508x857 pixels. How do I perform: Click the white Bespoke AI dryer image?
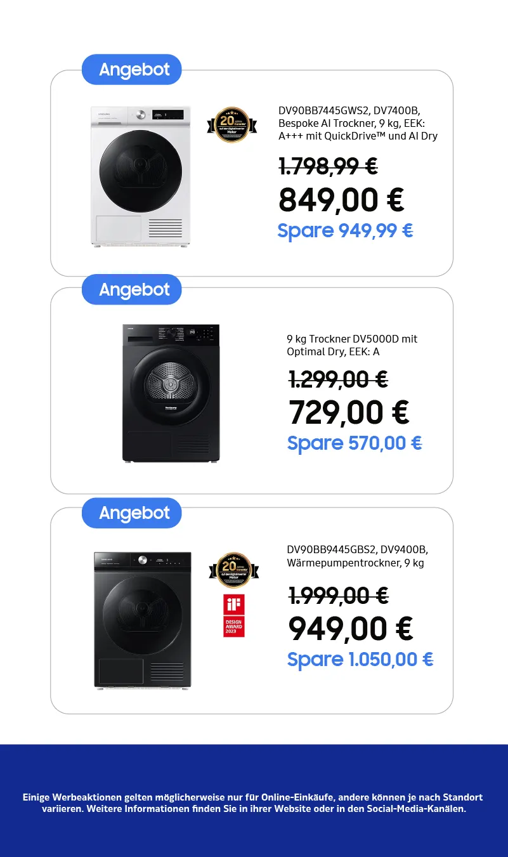click(x=140, y=177)
